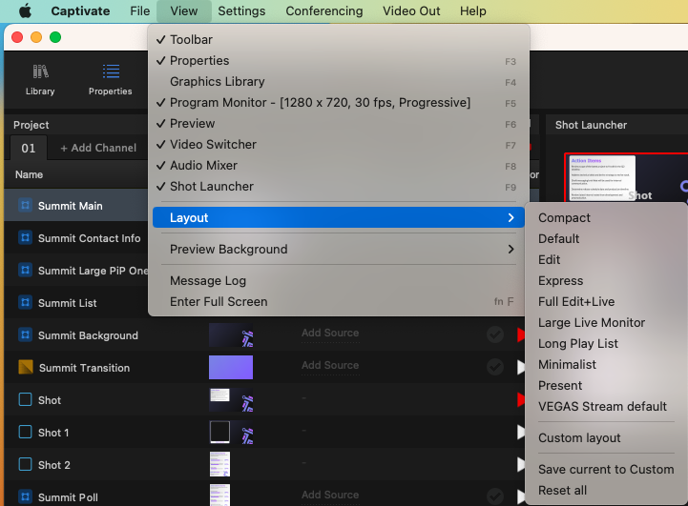Open the Settings menu
The width and height of the screenshot is (688, 506).
[241, 10]
